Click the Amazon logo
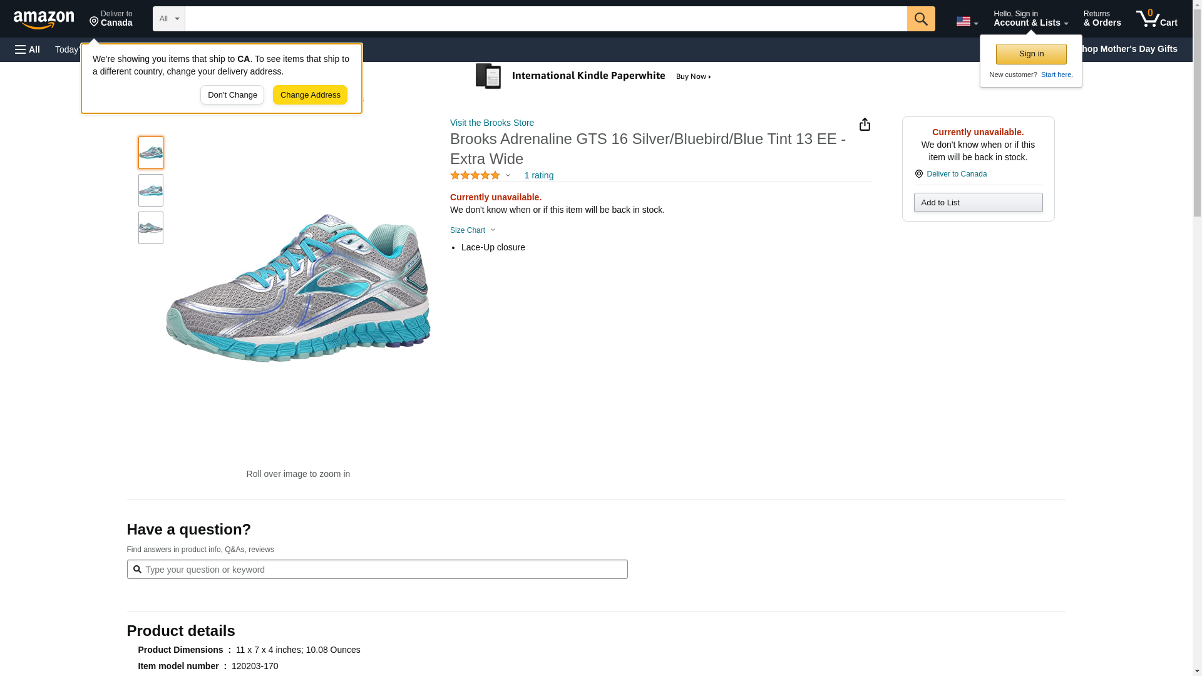Viewport: 1202px width, 676px height. coord(44,19)
